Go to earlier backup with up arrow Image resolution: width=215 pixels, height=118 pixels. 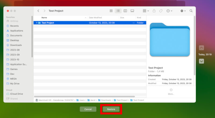201,48
